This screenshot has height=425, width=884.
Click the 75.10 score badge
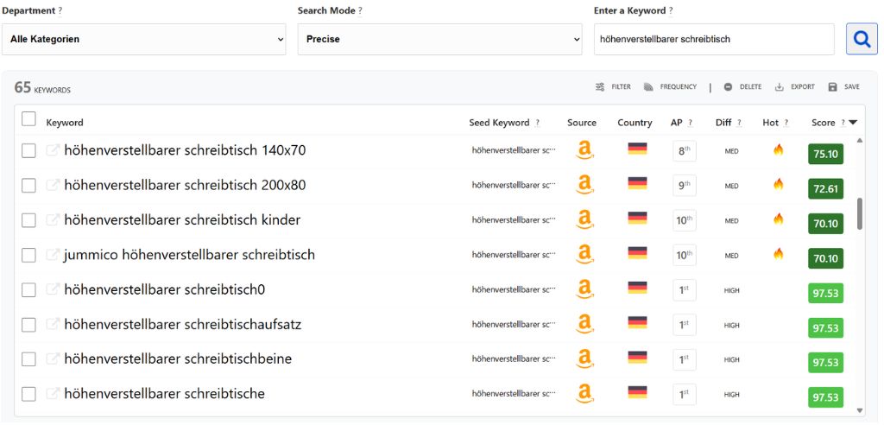[825, 154]
